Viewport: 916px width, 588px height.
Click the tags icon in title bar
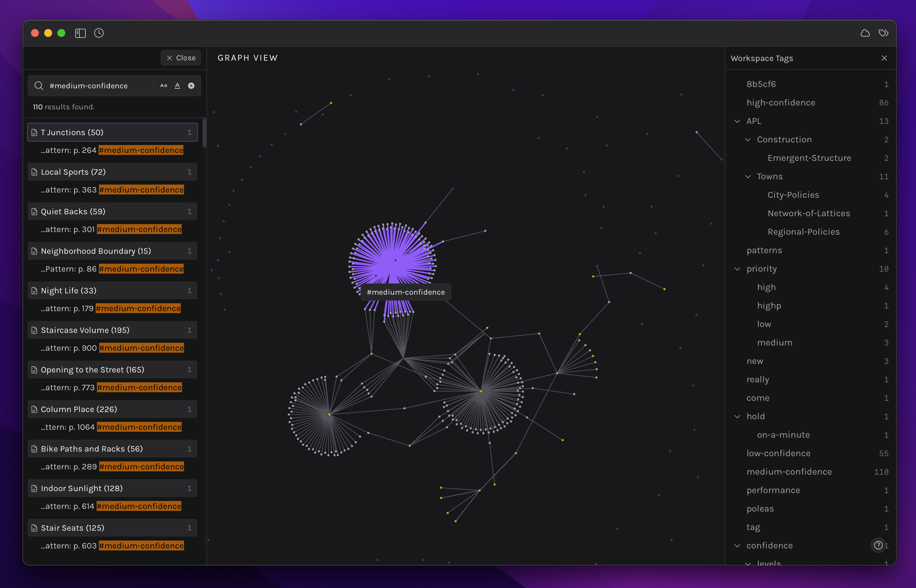[883, 33]
